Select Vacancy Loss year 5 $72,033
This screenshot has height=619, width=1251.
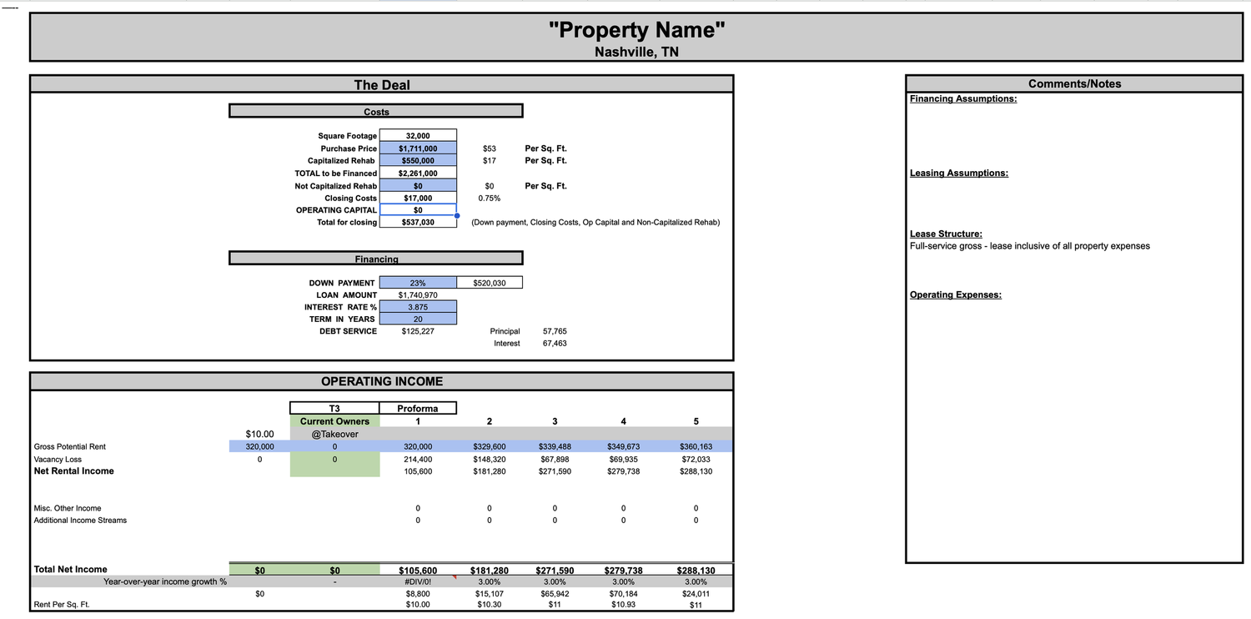tap(696, 460)
